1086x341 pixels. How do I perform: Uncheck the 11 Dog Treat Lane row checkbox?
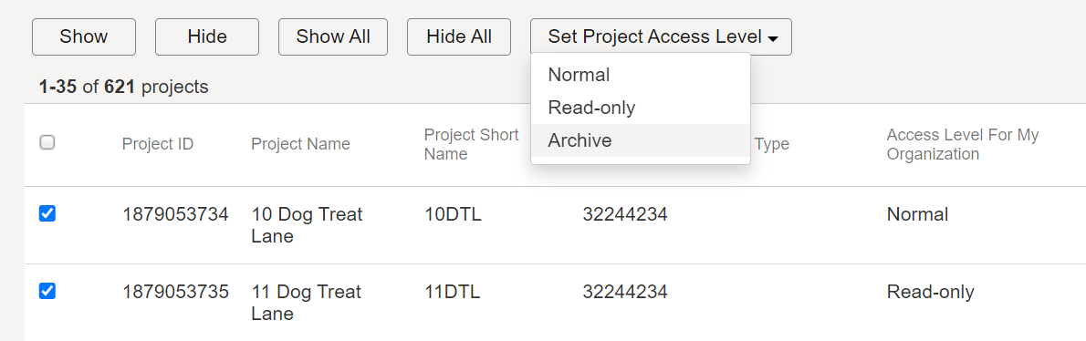47,291
